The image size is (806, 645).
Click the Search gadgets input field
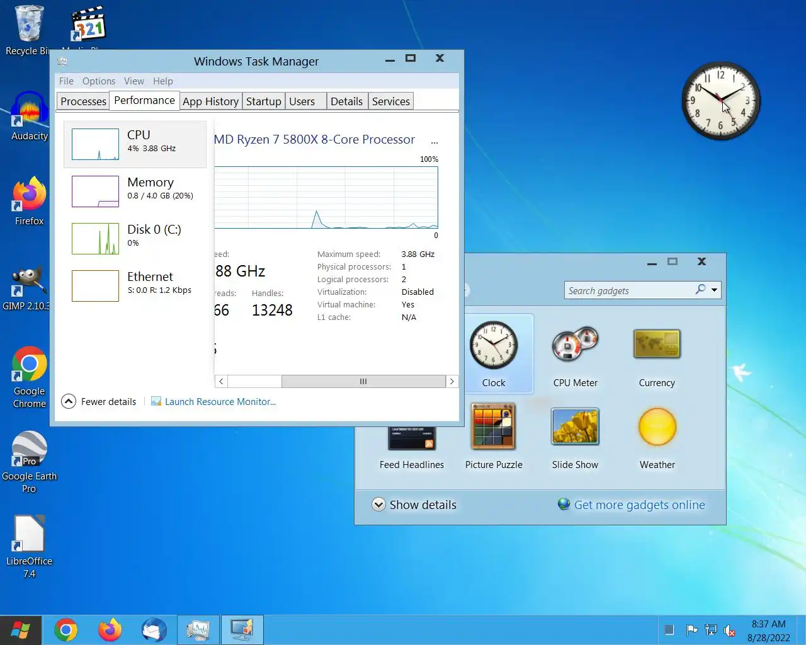[628, 290]
